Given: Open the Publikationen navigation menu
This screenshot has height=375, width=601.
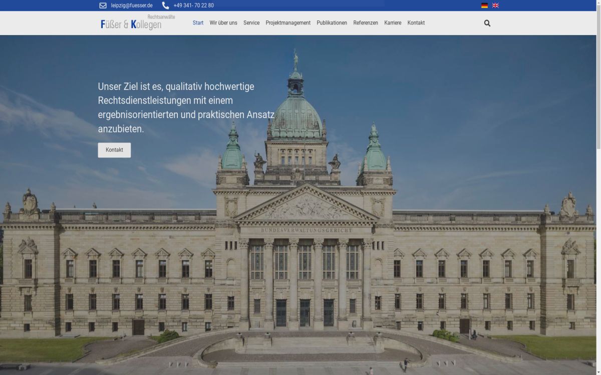Looking at the screenshot, I should click(x=331, y=22).
